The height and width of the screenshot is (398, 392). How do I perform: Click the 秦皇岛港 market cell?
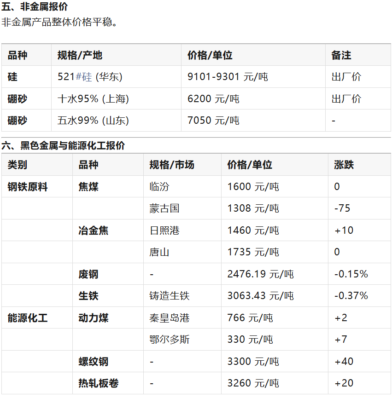[x=169, y=318]
